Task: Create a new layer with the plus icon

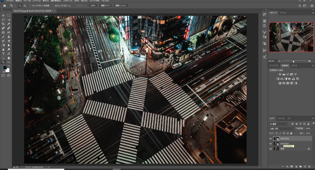Action: [x=305, y=166]
